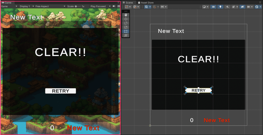Select white New Text in Scene view
This screenshot has width=263, height=135.
pos(171,31)
